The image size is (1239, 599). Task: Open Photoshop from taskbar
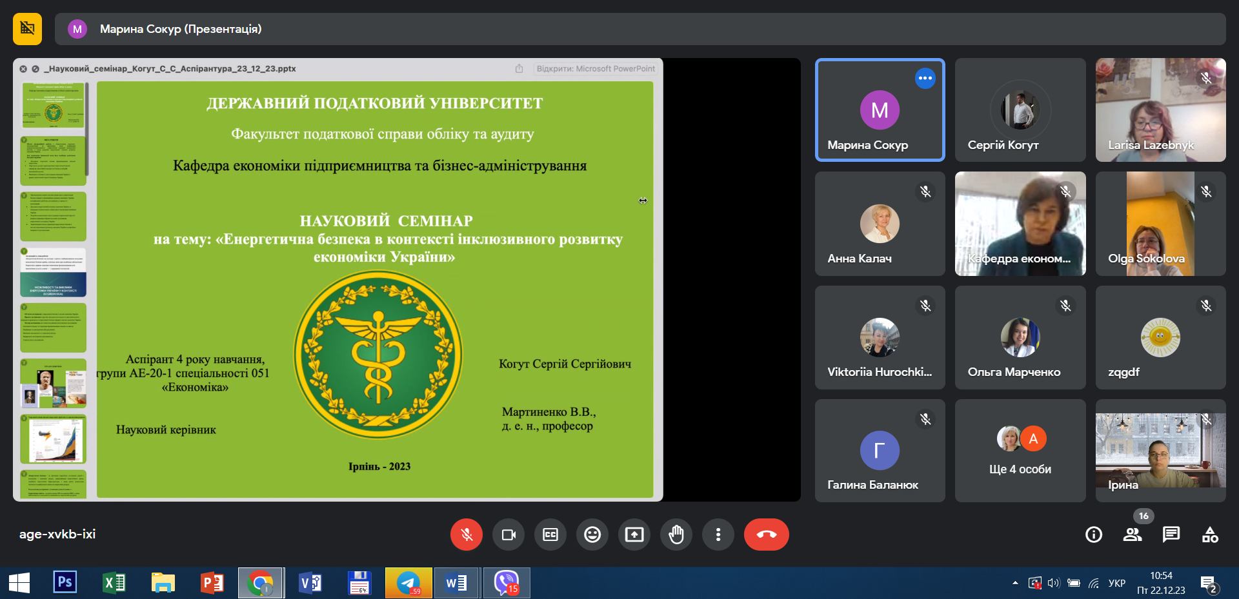click(65, 583)
